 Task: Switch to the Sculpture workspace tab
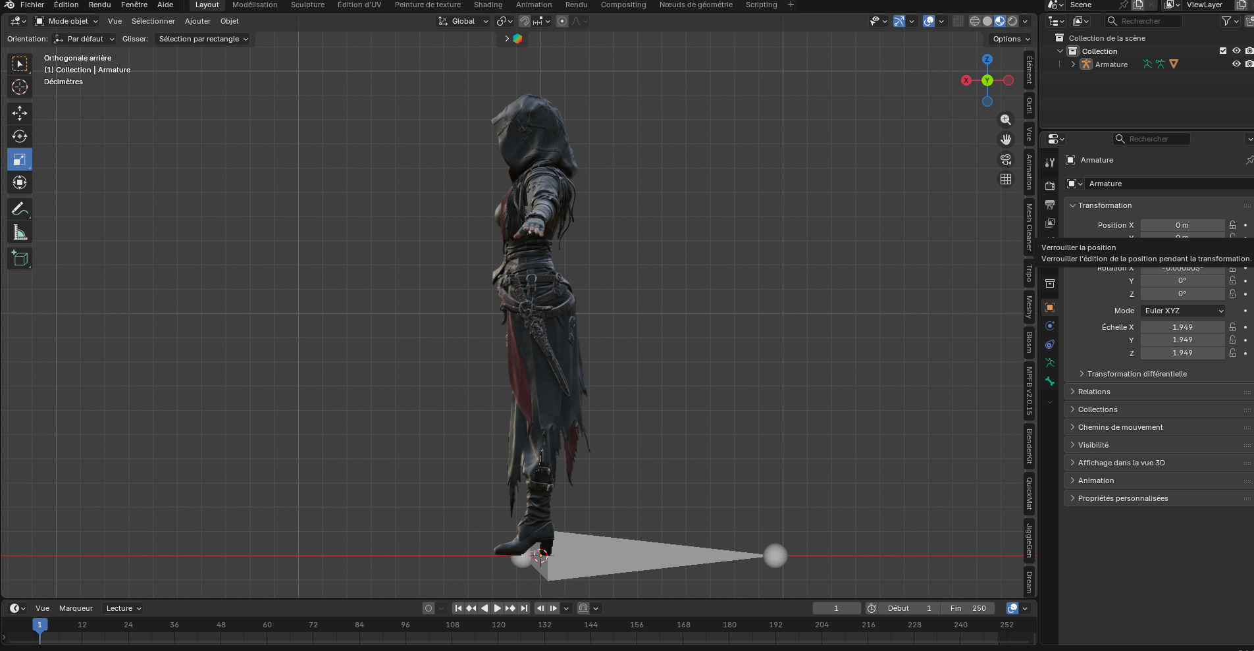(307, 5)
